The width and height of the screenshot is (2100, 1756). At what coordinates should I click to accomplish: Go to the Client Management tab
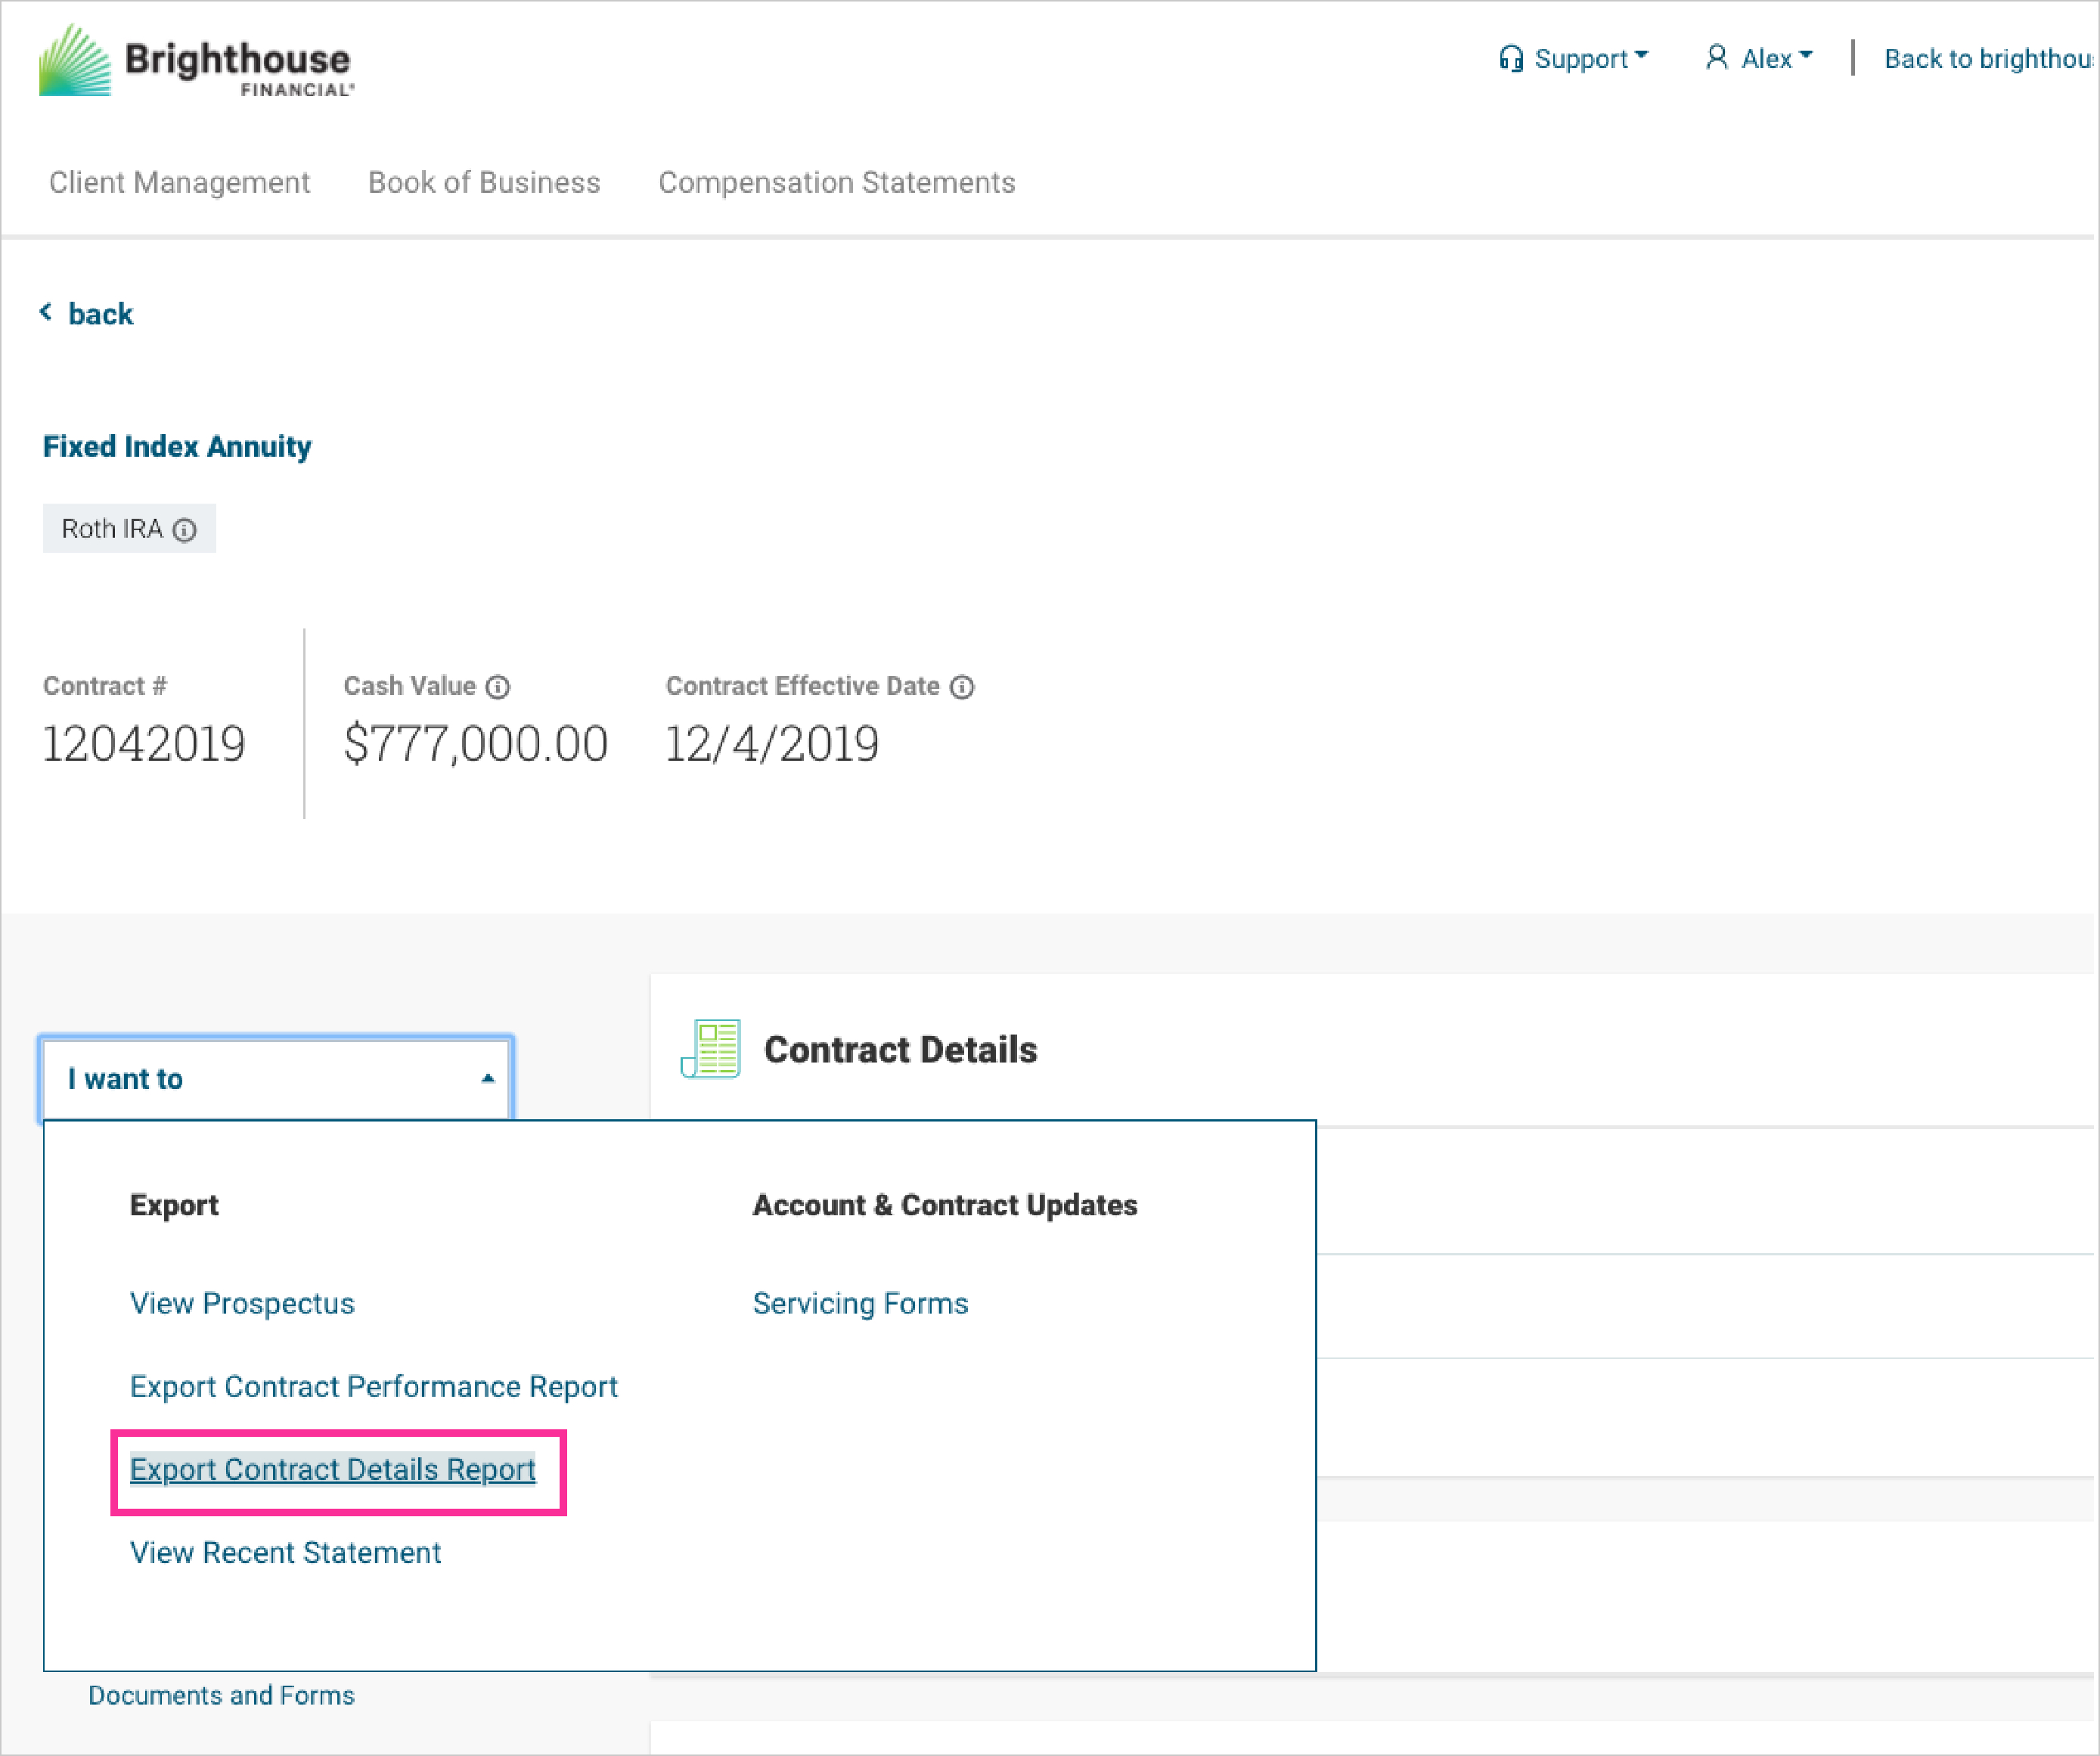pos(179,182)
